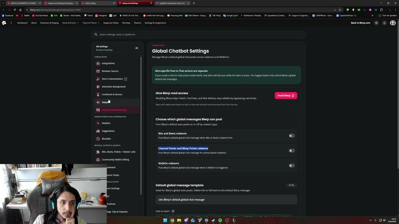Open Spotify from the Windows taskbar

(x=220, y=221)
